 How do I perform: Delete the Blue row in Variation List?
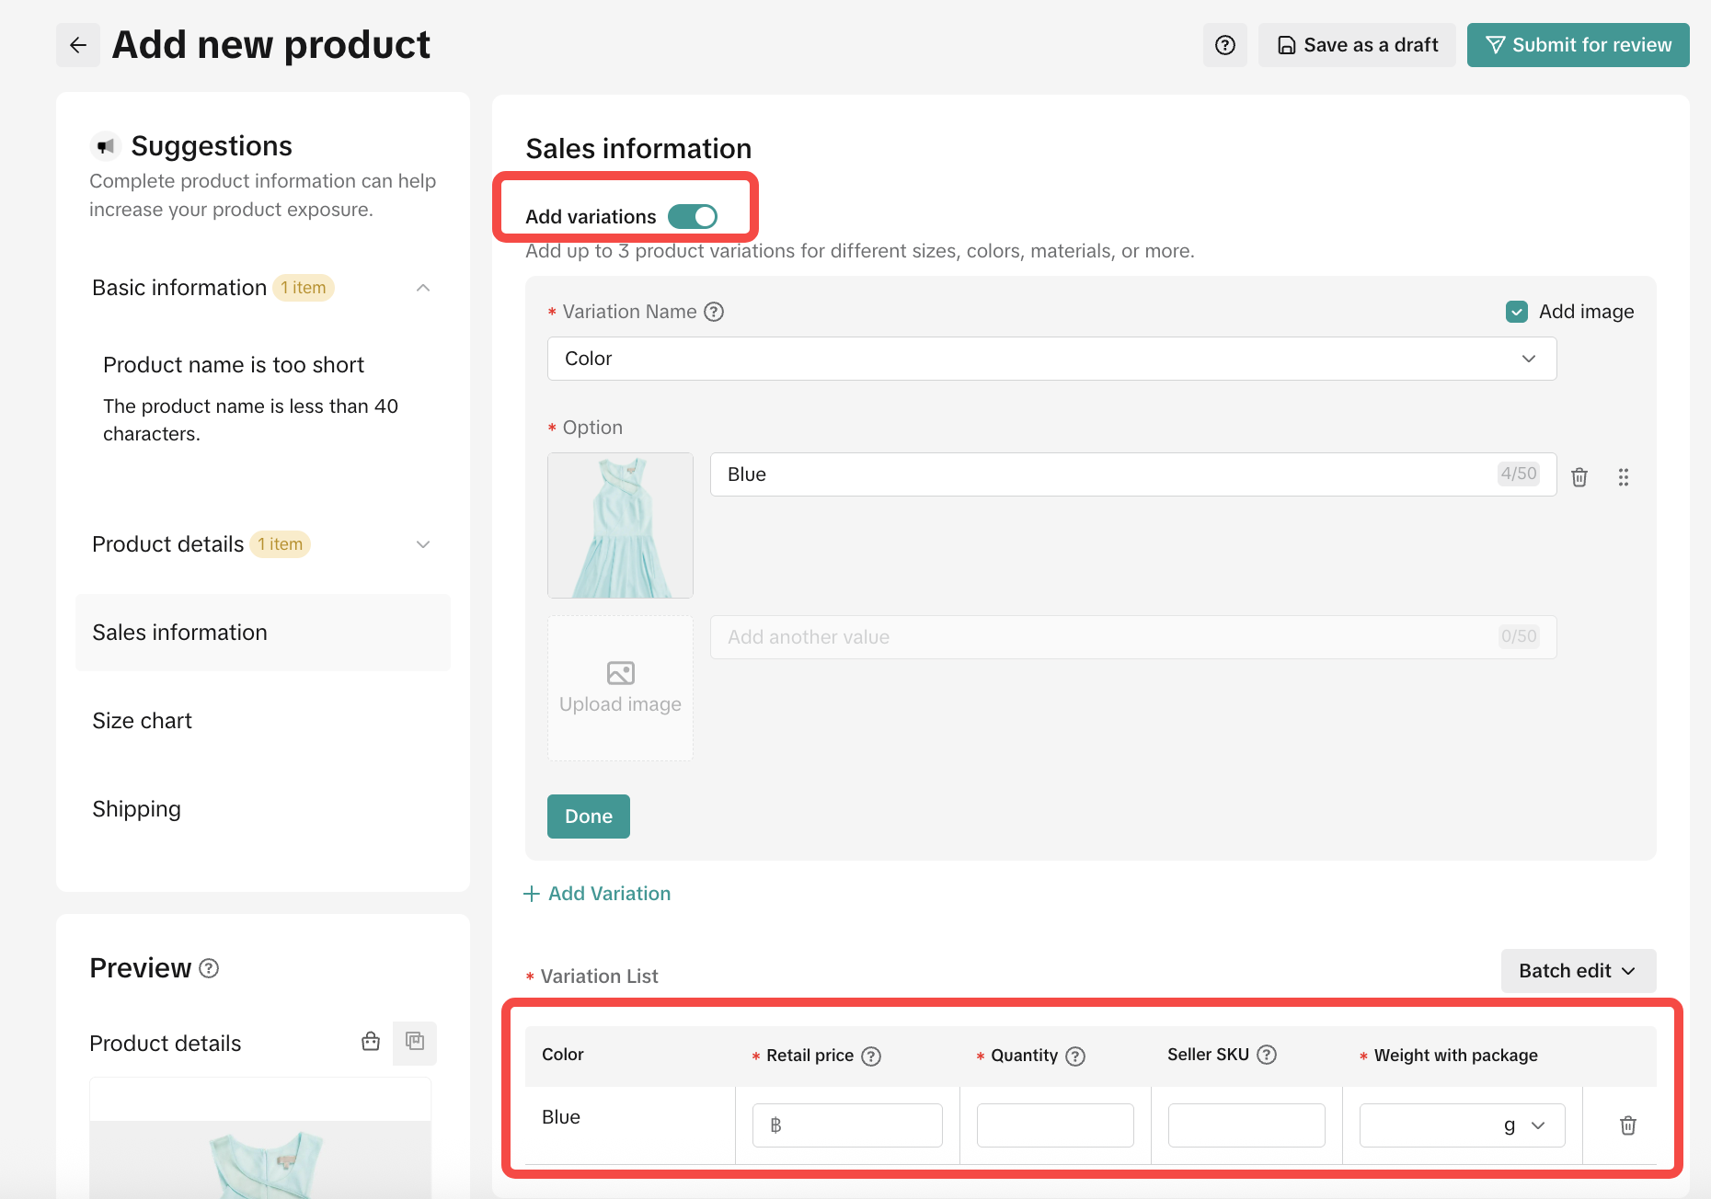(x=1627, y=1125)
